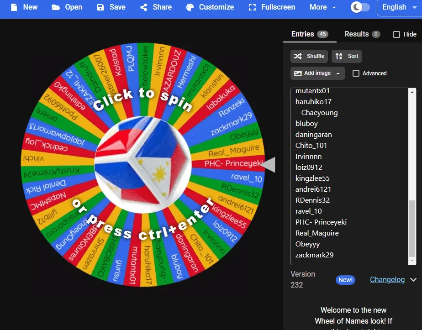Click the Real_Maguire entry in list
Image resolution: width=422 pixels, height=330 pixels.
point(317,233)
